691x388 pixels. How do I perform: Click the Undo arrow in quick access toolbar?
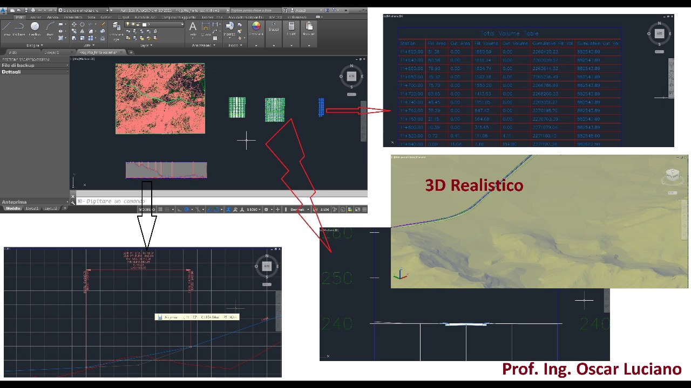pyautogui.click(x=40, y=10)
